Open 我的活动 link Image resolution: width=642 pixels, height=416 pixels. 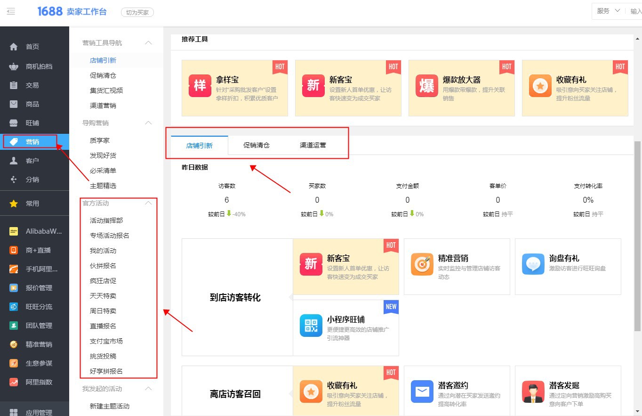(x=103, y=251)
